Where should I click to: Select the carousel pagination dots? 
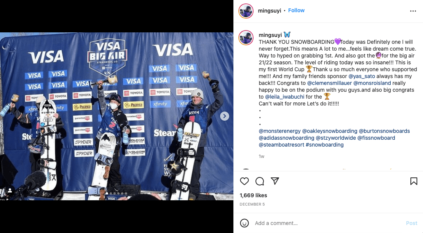117,193
